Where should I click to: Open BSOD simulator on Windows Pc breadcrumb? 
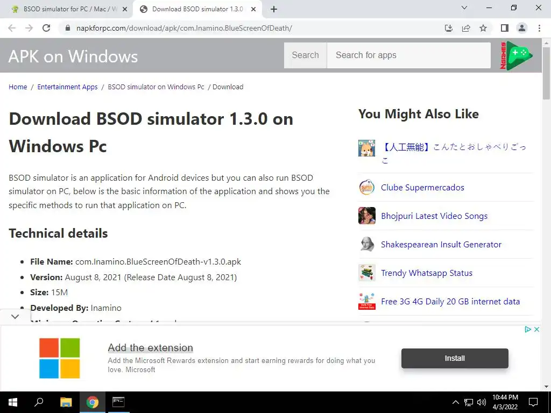coord(156,87)
